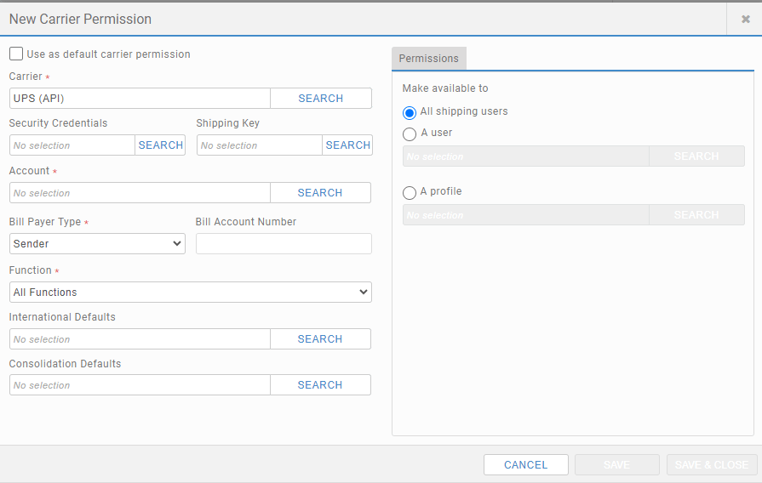Expand the Function dropdown list
762x483 pixels.
click(x=191, y=293)
